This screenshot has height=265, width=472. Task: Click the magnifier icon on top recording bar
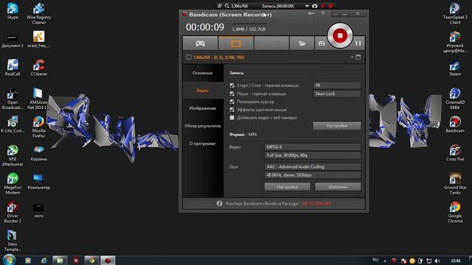point(227,6)
